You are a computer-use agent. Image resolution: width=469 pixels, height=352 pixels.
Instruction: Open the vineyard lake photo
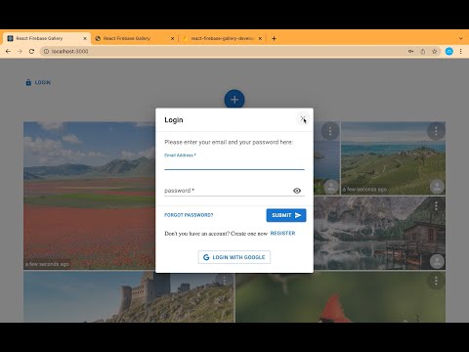(393, 158)
